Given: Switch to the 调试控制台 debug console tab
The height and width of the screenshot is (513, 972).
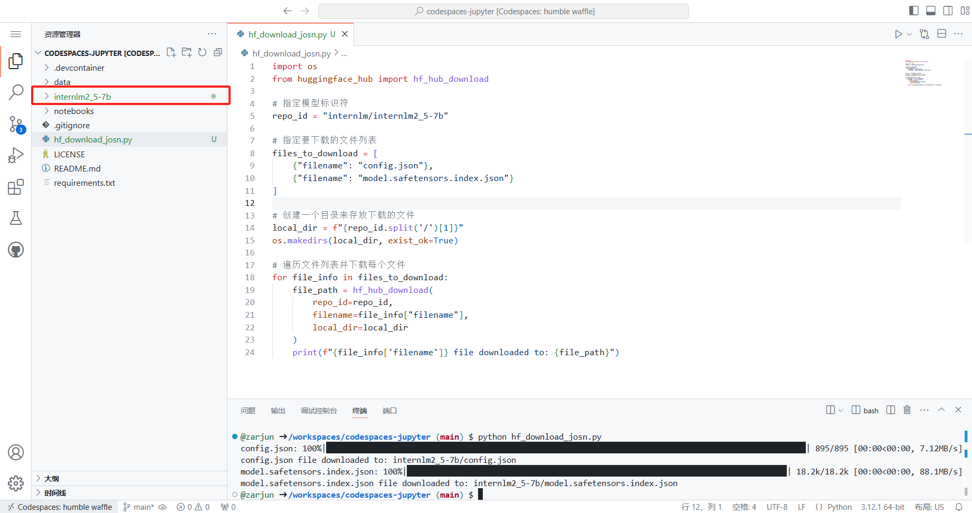Looking at the screenshot, I should (x=319, y=411).
